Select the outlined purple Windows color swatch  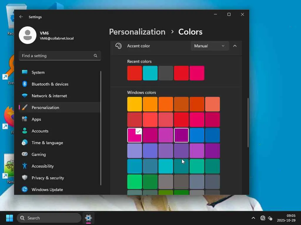pyautogui.click(x=181, y=135)
